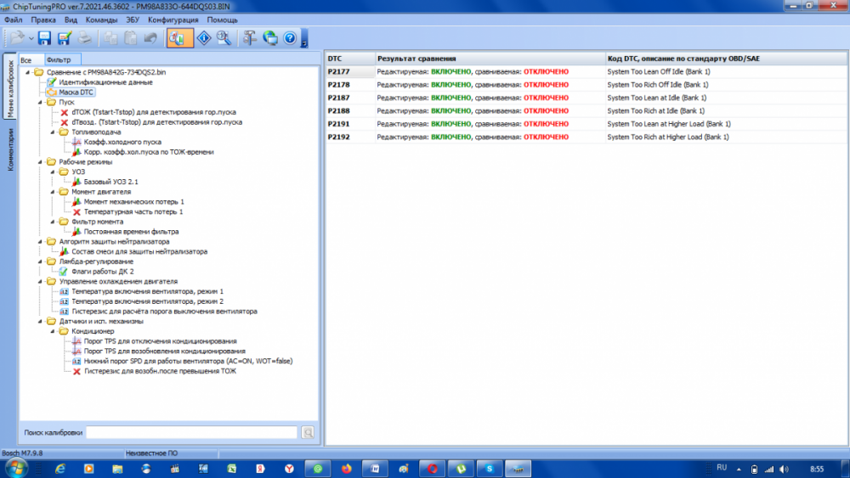This screenshot has height=478, width=850.
Task: Open the Помощь menu
Action: click(x=222, y=20)
